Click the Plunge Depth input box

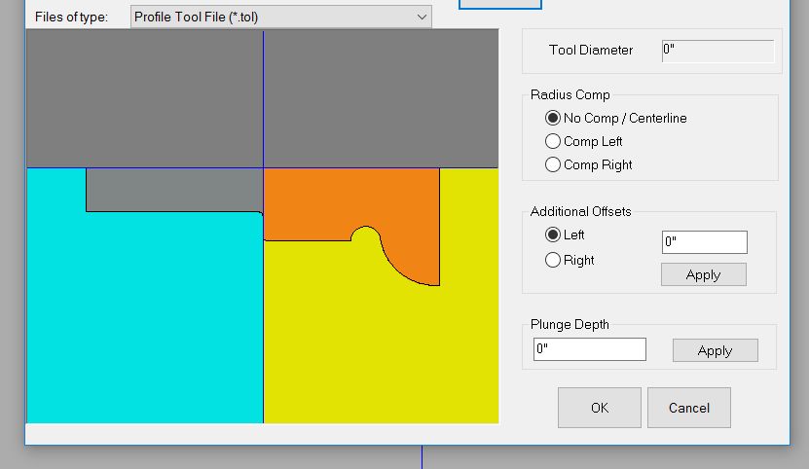point(589,349)
